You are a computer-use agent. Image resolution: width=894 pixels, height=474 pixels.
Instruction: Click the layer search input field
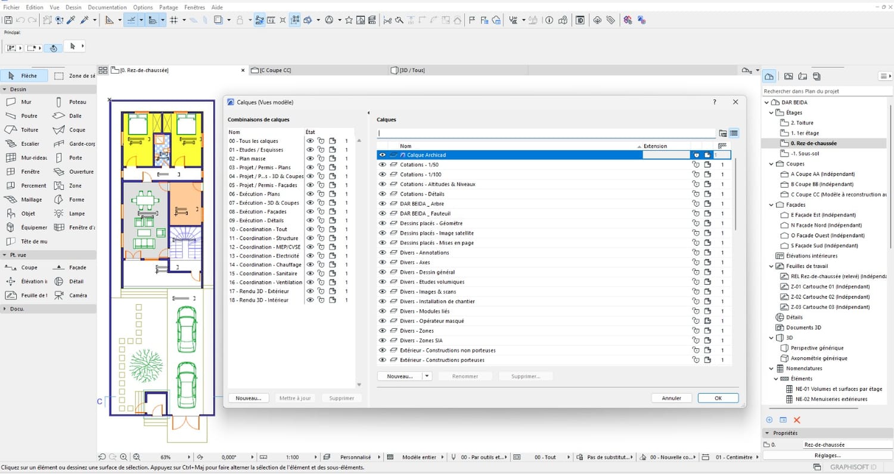545,133
